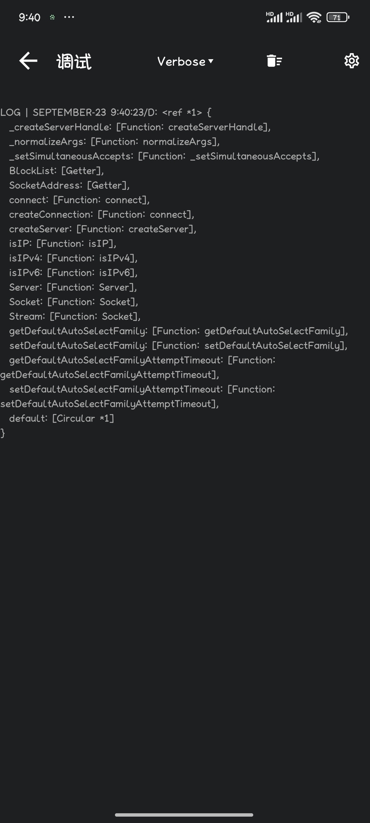Tap the dropdown arrow beside Verbose
This screenshot has height=823, width=370.
(x=211, y=61)
